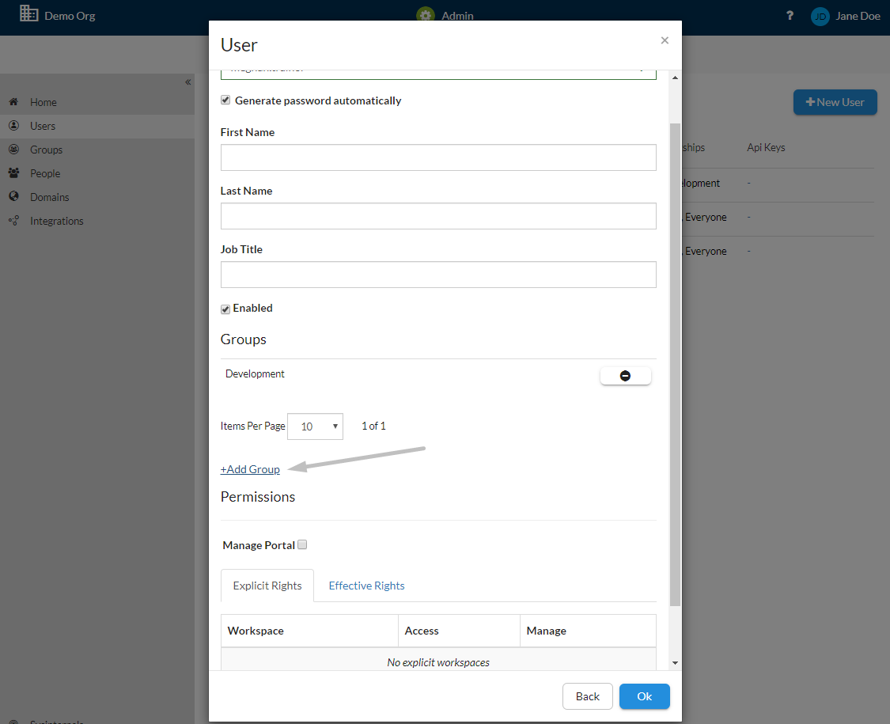Click the Admin gear icon
The image size is (890, 724).
425,15
